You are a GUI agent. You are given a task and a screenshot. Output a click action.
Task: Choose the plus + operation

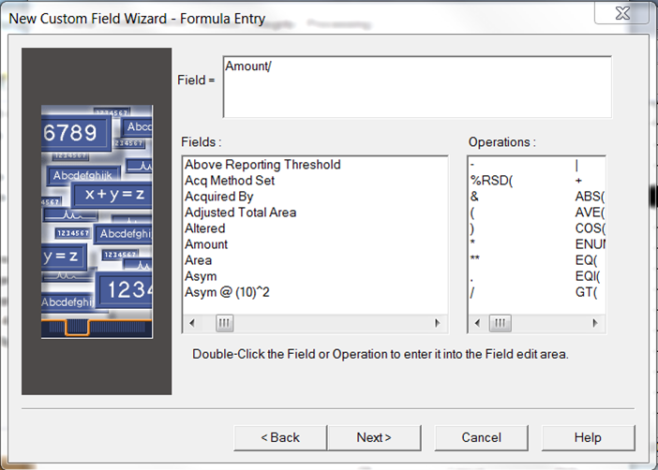(578, 181)
